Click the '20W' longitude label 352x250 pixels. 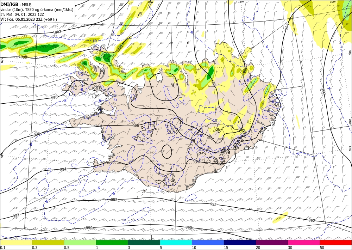pos(150,2)
